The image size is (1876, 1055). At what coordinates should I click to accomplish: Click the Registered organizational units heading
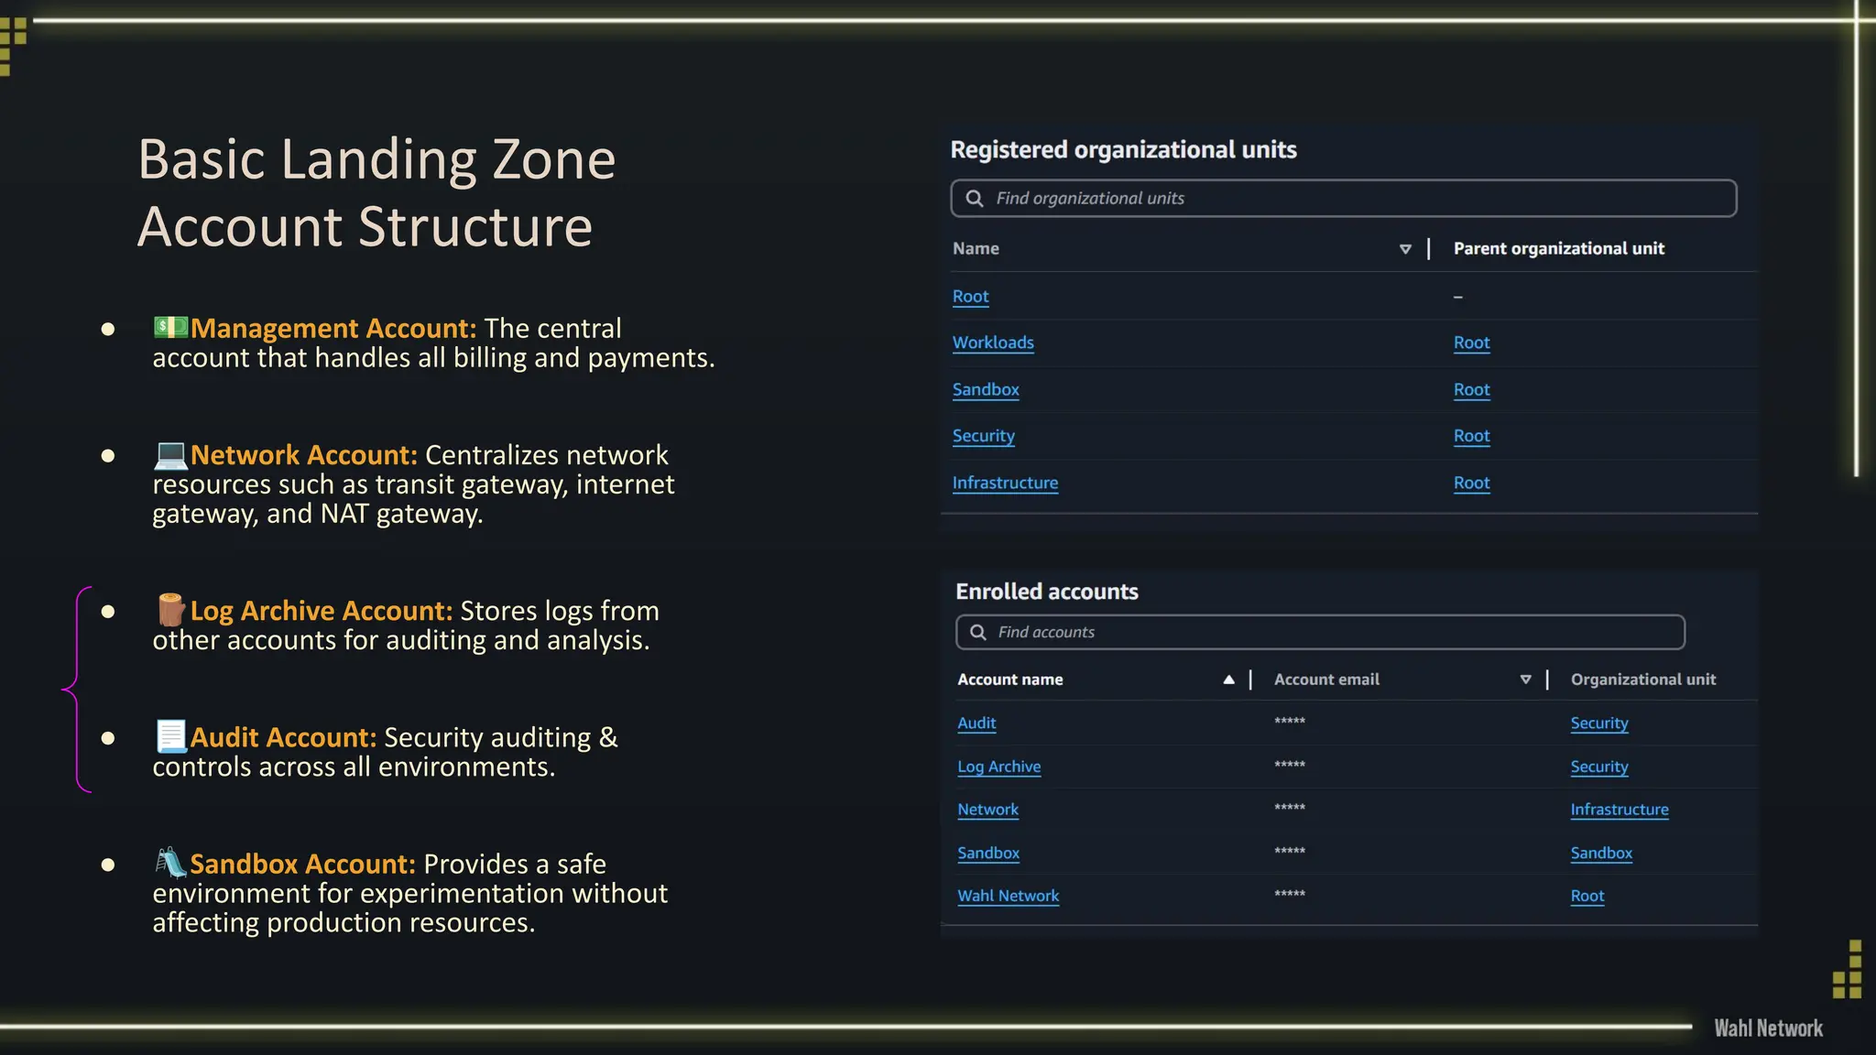point(1123,150)
